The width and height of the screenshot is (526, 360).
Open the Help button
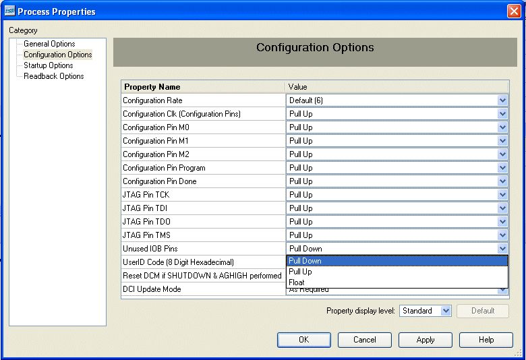point(486,340)
